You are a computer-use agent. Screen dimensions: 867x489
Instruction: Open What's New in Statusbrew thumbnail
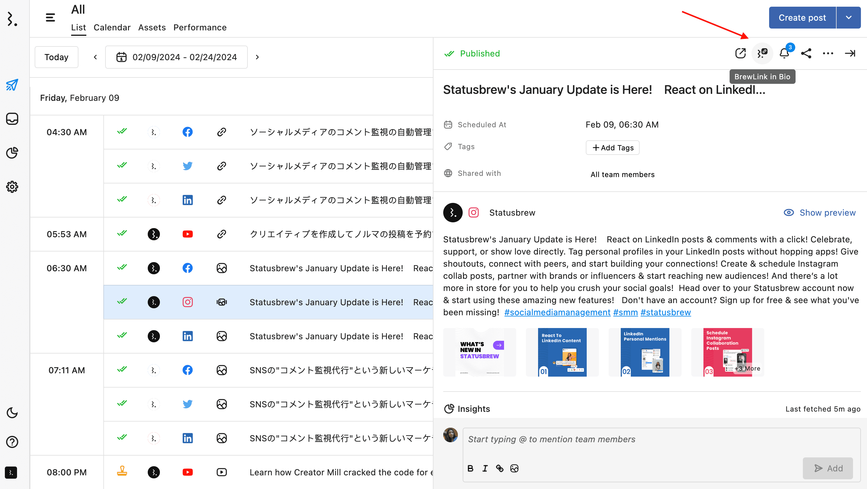(480, 352)
